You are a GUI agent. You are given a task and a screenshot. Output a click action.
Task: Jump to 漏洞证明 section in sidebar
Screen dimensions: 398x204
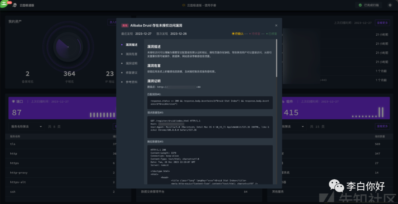click(x=132, y=63)
